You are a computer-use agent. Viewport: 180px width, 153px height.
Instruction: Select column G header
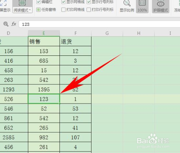coord(107,33)
